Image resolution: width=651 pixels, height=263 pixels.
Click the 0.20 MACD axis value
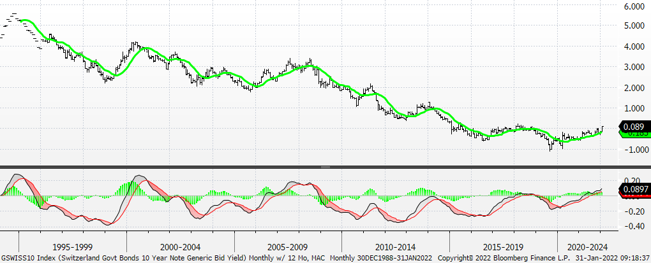coord(631,181)
